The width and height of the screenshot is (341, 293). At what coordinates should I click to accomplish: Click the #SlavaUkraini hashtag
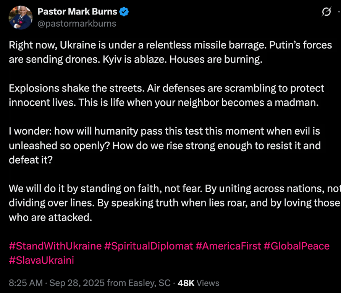41,260
